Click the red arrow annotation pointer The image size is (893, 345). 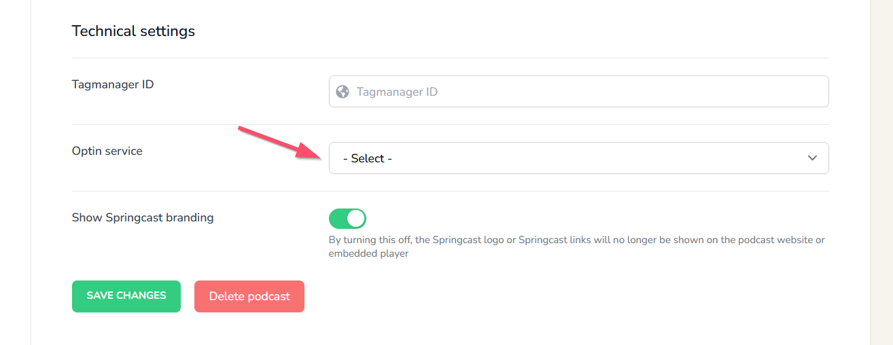(x=278, y=143)
